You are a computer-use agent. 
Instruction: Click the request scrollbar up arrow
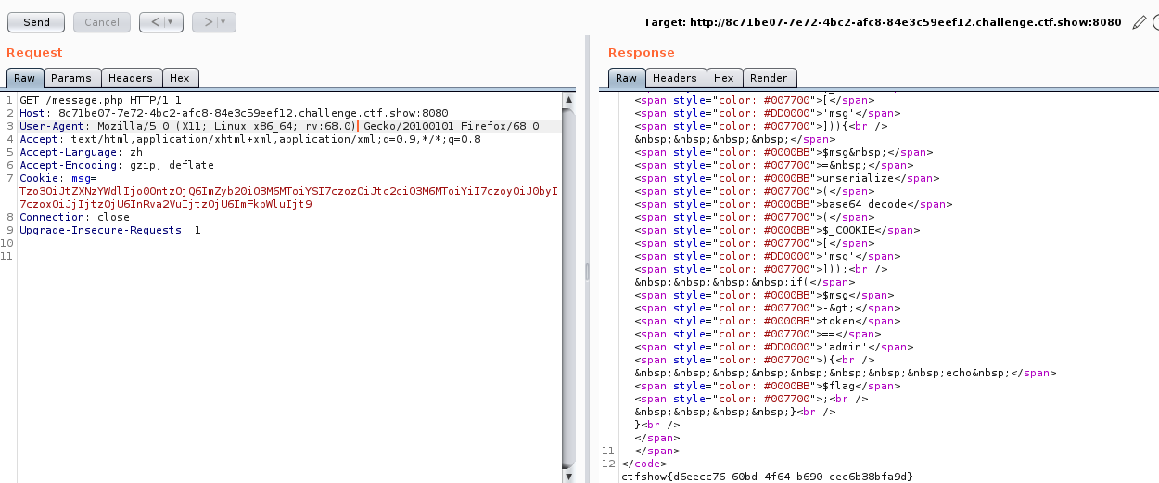pyautogui.click(x=569, y=98)
